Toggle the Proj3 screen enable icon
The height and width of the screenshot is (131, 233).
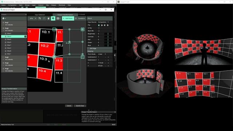coord(3,57)
